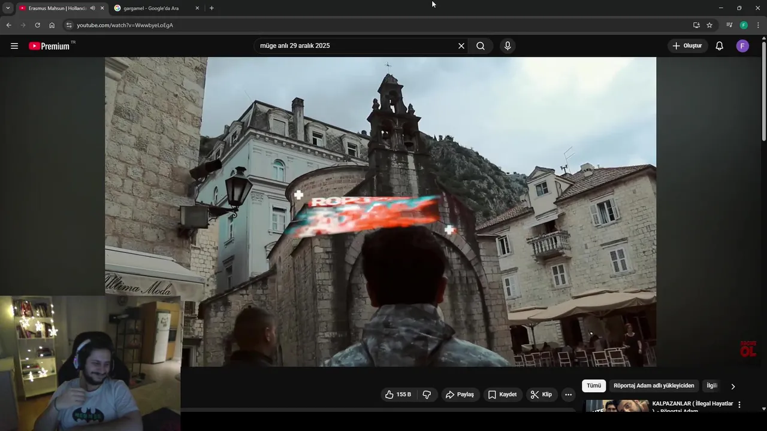Dislike the video with thumbs down
Viewport: 767px width, 431px height.
pos(427,394)
